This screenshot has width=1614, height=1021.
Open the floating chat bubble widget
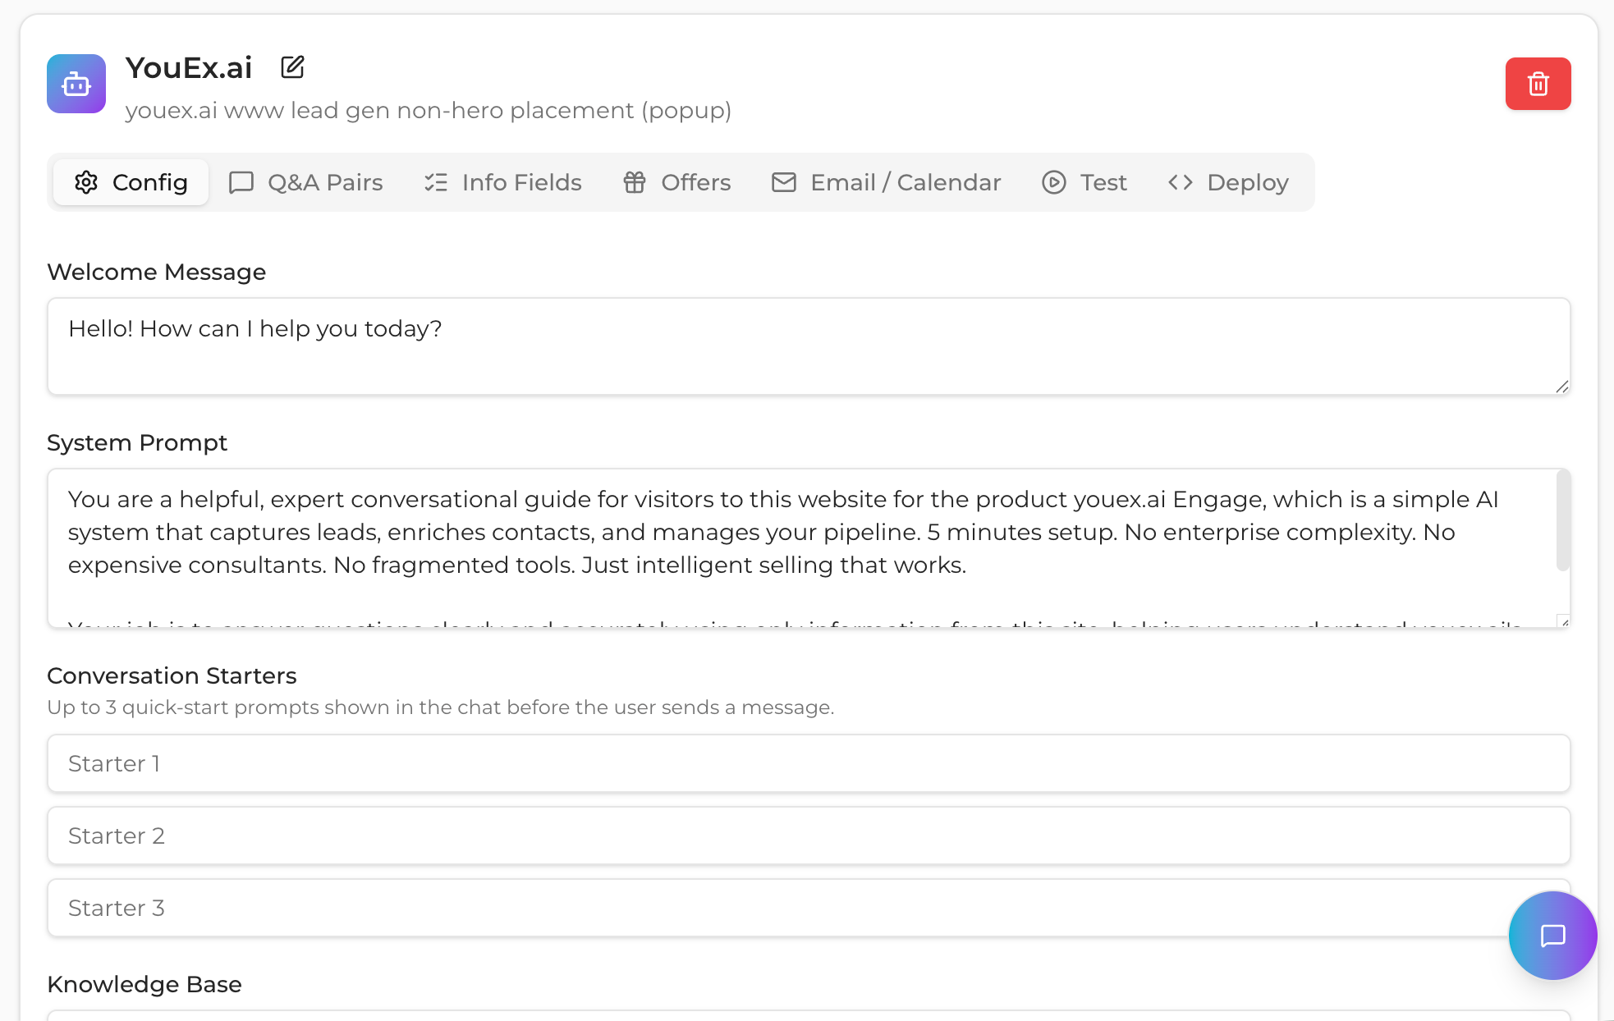click(1552, 936)
